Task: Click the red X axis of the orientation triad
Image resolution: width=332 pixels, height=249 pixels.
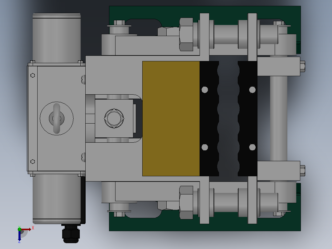Action: (26, 229)
